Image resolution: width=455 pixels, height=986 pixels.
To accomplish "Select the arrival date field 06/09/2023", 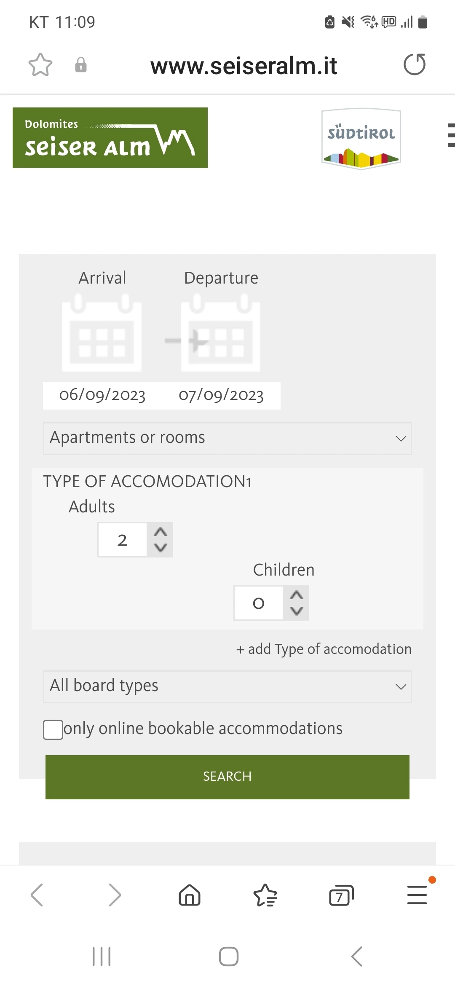I will (x=102, y=395).
